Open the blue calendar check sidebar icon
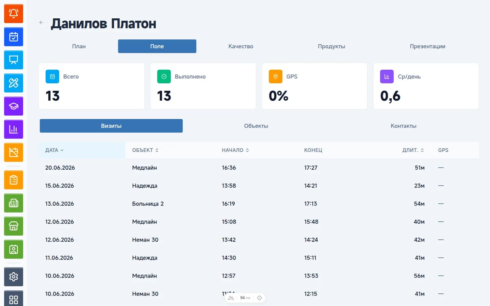490x306 pixels. point(14,37)
